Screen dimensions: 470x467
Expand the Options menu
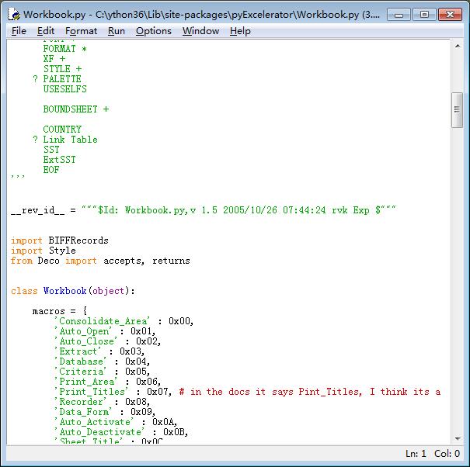pos(153,31)
